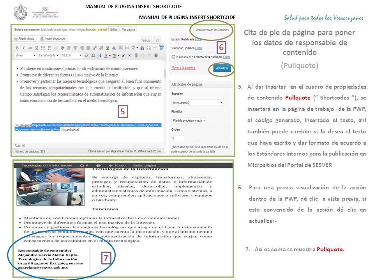The width and height of the screenshot is (374, 280).
Task: Align text right in editor
Action: tap(82, 48)
